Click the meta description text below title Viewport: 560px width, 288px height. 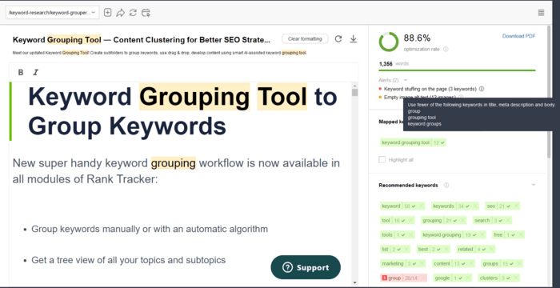click(x=160, y=53)
